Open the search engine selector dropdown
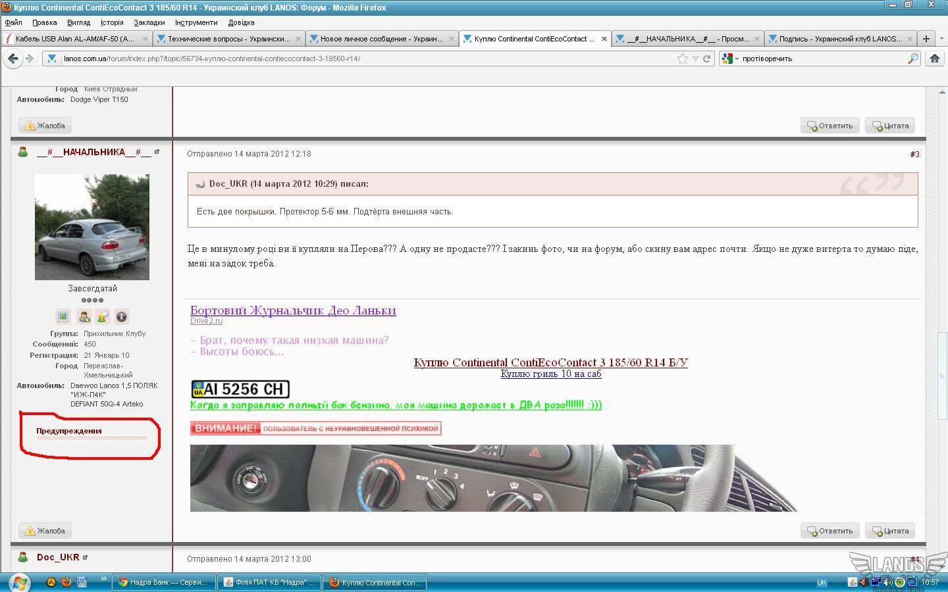Viewport: 948px width, 592px height. (x=730, y=59)
